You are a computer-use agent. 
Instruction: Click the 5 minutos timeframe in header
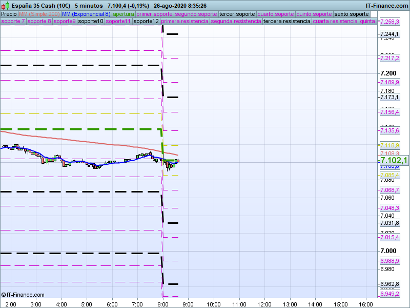point(88,6)
